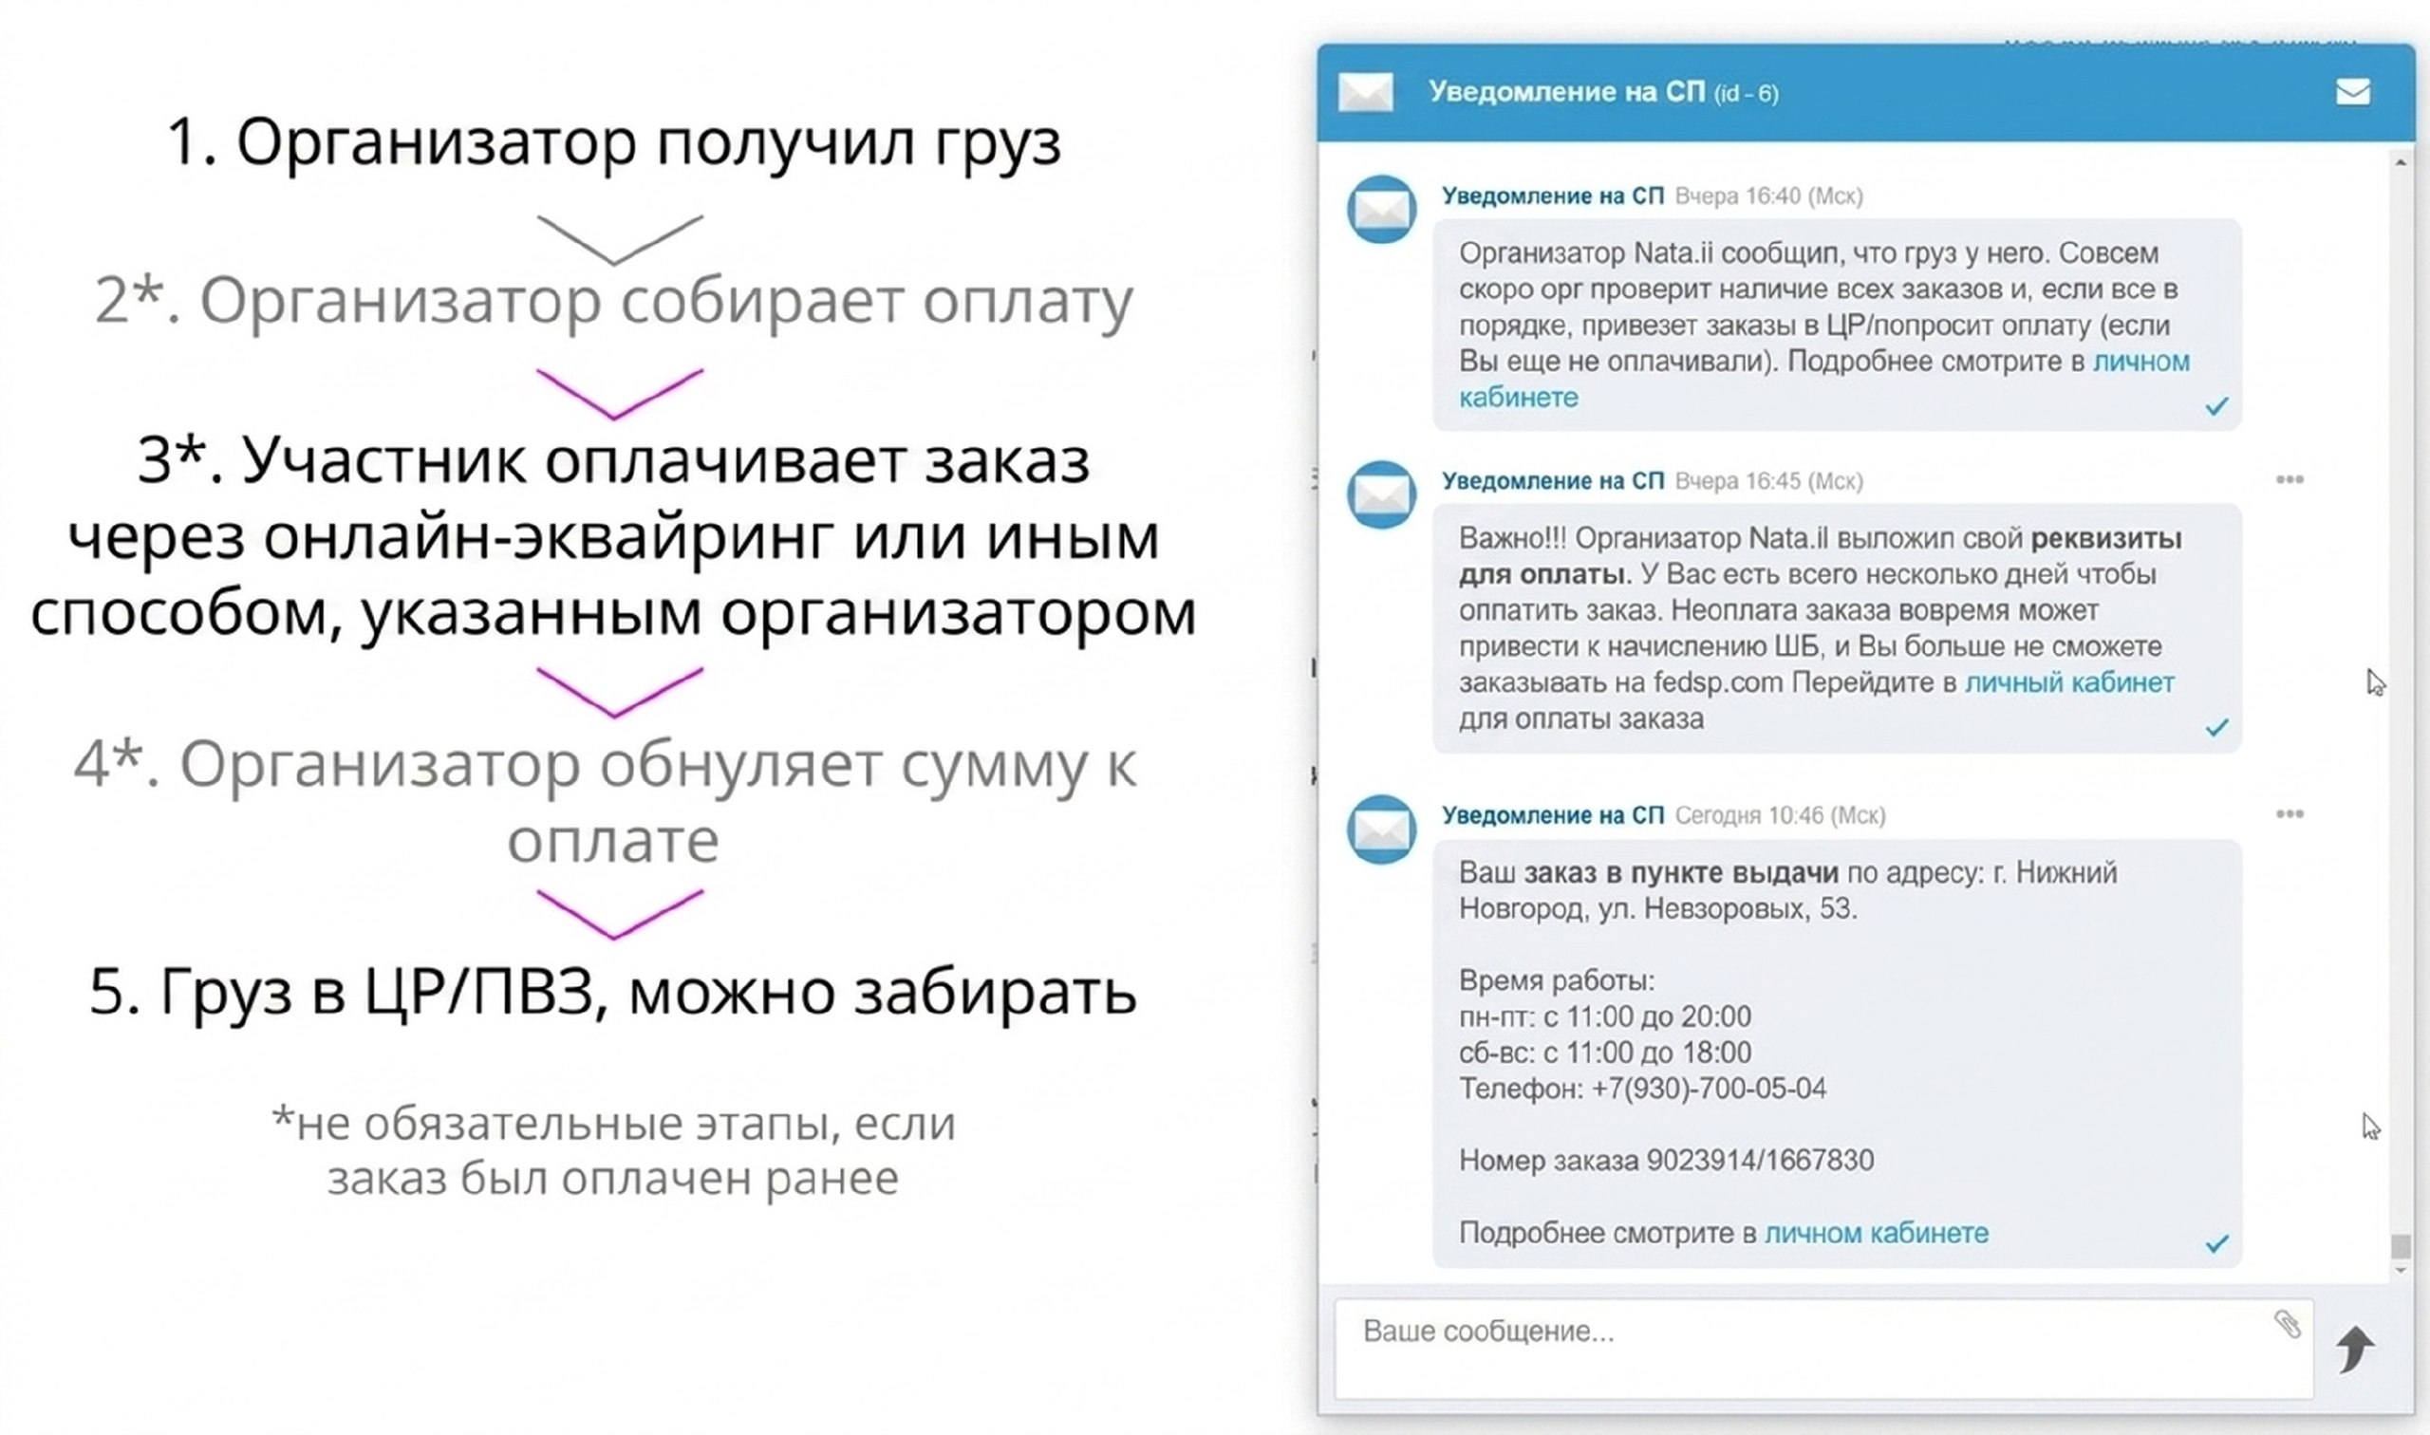Click order number '9023914/1667830'
The width and height of the screenshot is (2430, 1435).
pyautogui.click(x=1760, y=1161)
